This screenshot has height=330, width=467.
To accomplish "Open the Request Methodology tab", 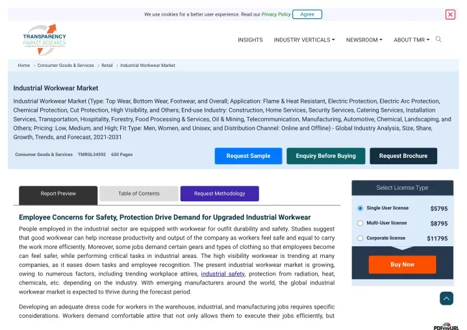I will coord(220,194).
